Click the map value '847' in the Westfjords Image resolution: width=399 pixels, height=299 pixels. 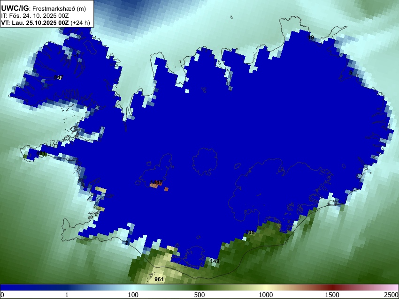pyautogui.click(x=58, y=77)
